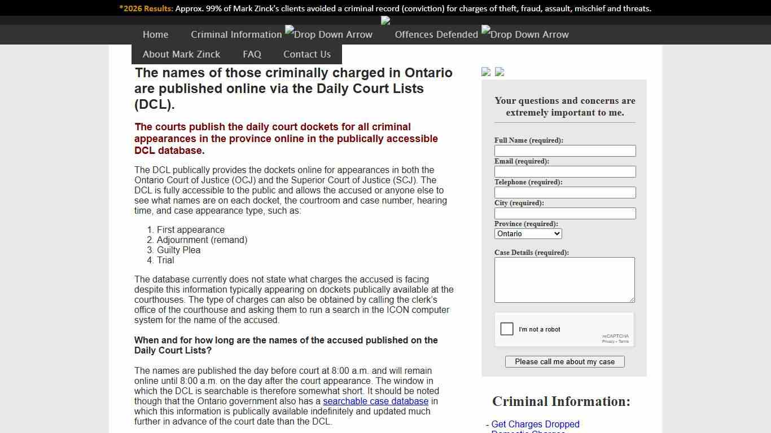Follow the searchable case database link
771x433 pixels.
pos(375,401)
